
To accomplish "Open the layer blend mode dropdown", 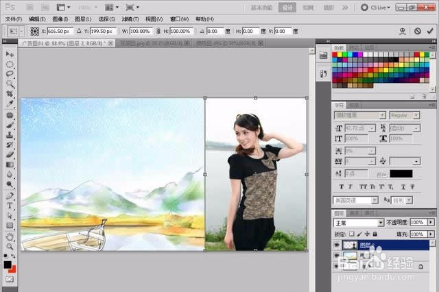I will tap(358, 223).
